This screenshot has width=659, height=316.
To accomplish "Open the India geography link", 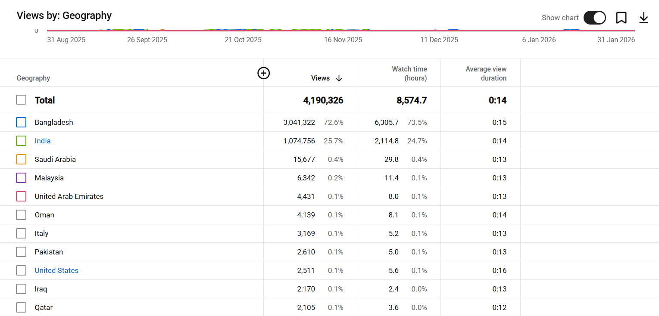I will pyautogui.click(x=43, y=141).
